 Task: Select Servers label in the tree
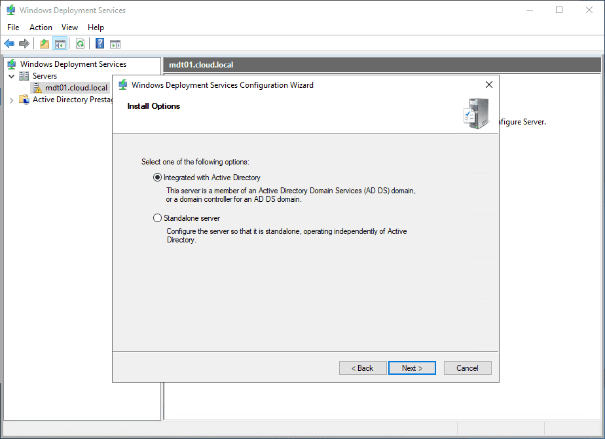pyautogui.click(x=45, y=75)
